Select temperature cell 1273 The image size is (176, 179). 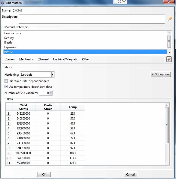[73, 163]
